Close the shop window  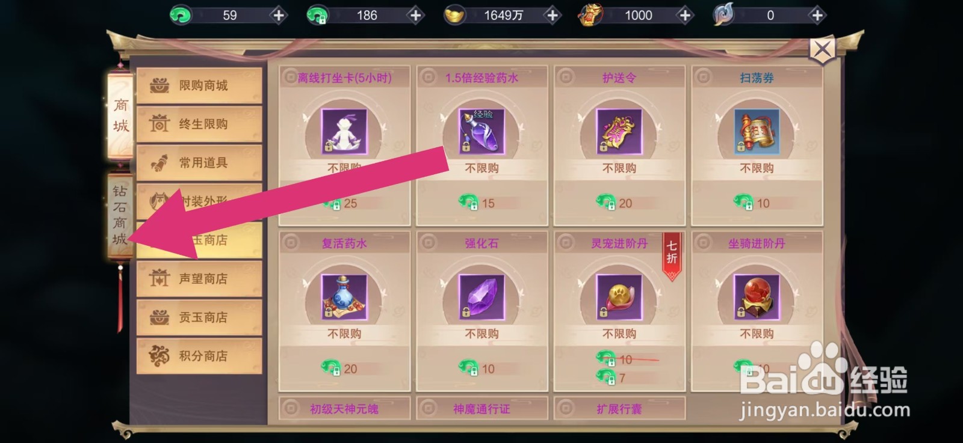[822, 50]
